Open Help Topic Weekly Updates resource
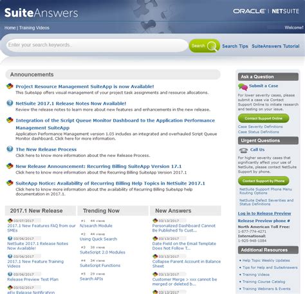The width and height of the screenshot is (305, 294). tap(266, 261)
